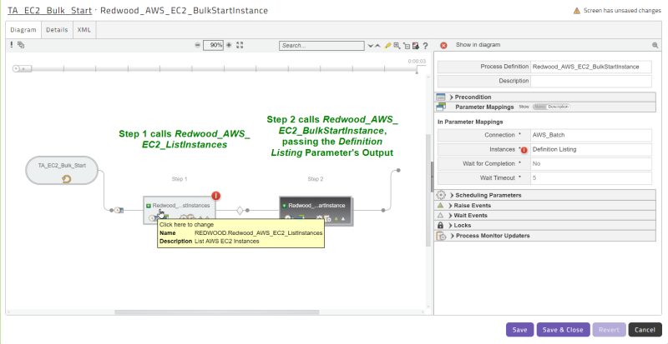Click the Process Definition value field
The height and width of the screenshot is (344, 668).
[591, 67]
